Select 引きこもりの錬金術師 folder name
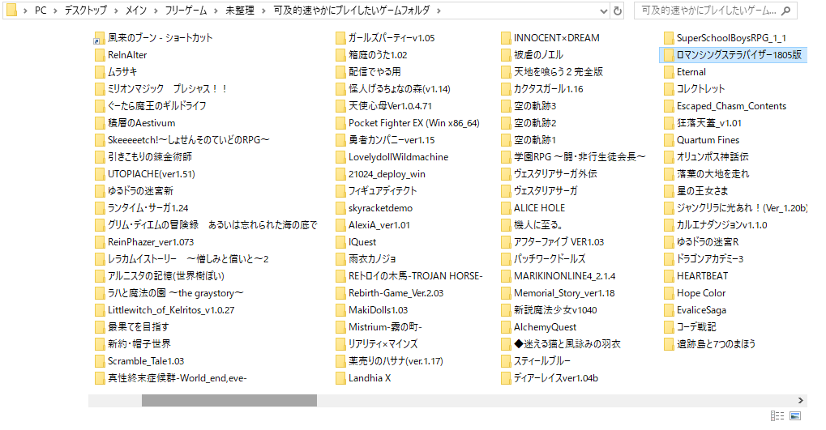This screenshot has height=430, width=826. [150, 157]
